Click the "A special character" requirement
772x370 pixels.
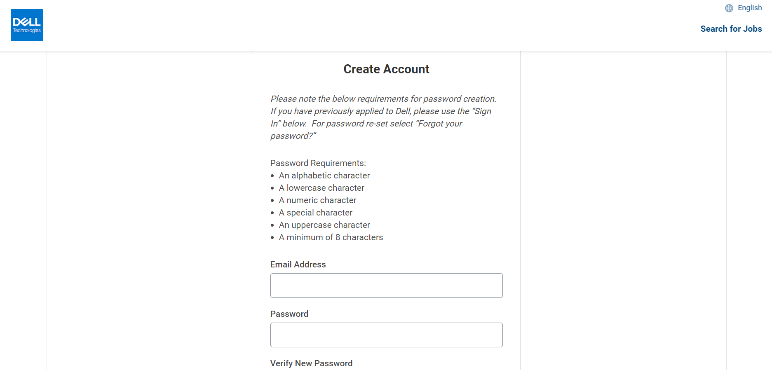tap(315, 213)
